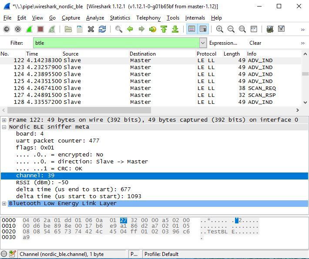
Task: Toggle packet list colorizing
Action: pyautogui.click(x=192, y=29)
